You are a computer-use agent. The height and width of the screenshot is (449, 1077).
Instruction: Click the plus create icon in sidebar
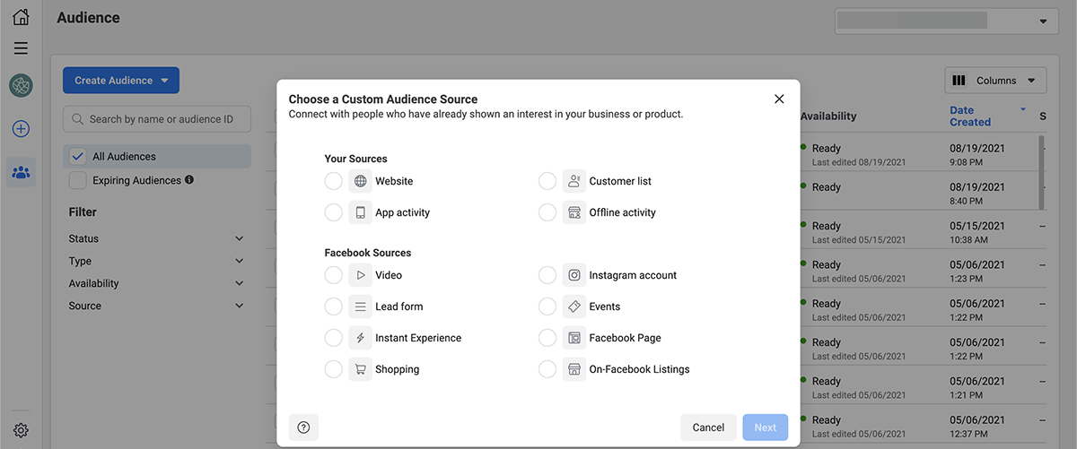tap(21, 129)
